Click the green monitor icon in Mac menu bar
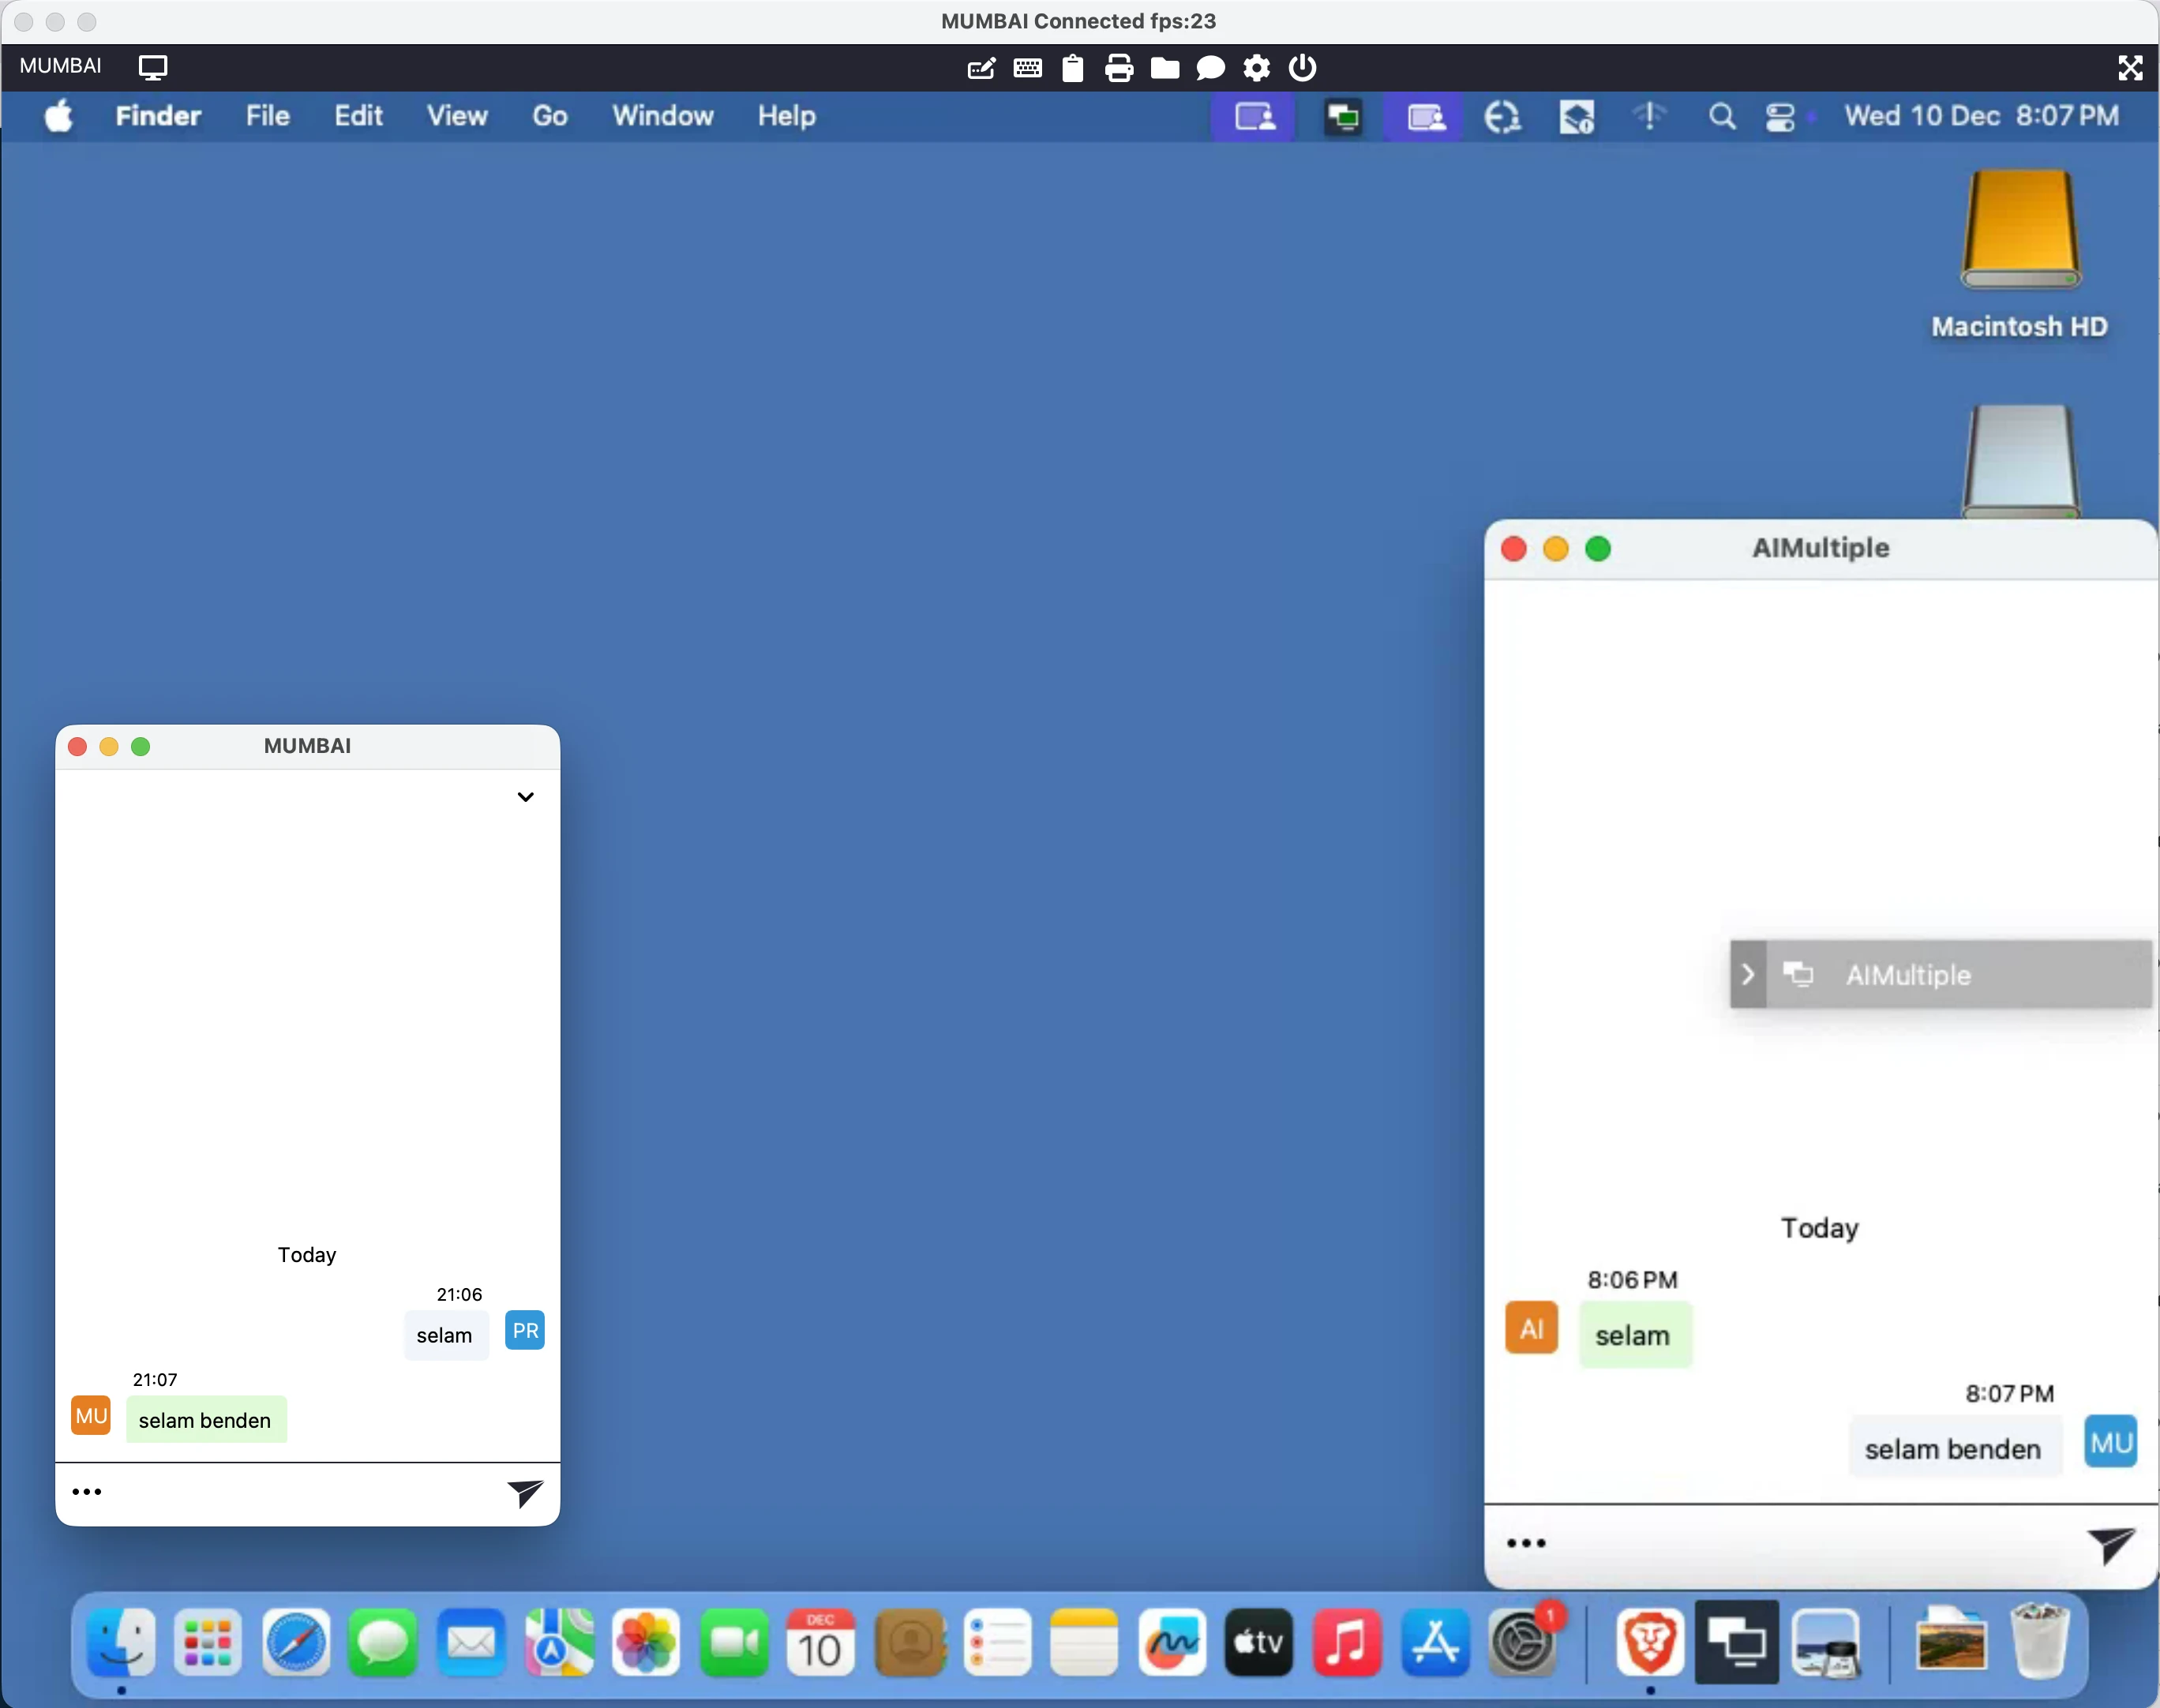2160x1708 pixels. click(x=1343, y=117)
